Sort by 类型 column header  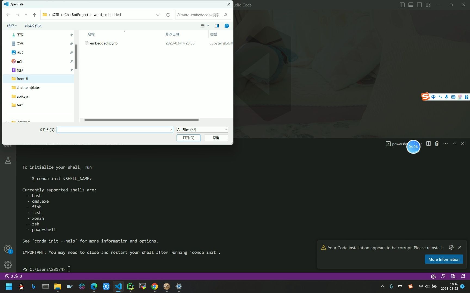214,34
